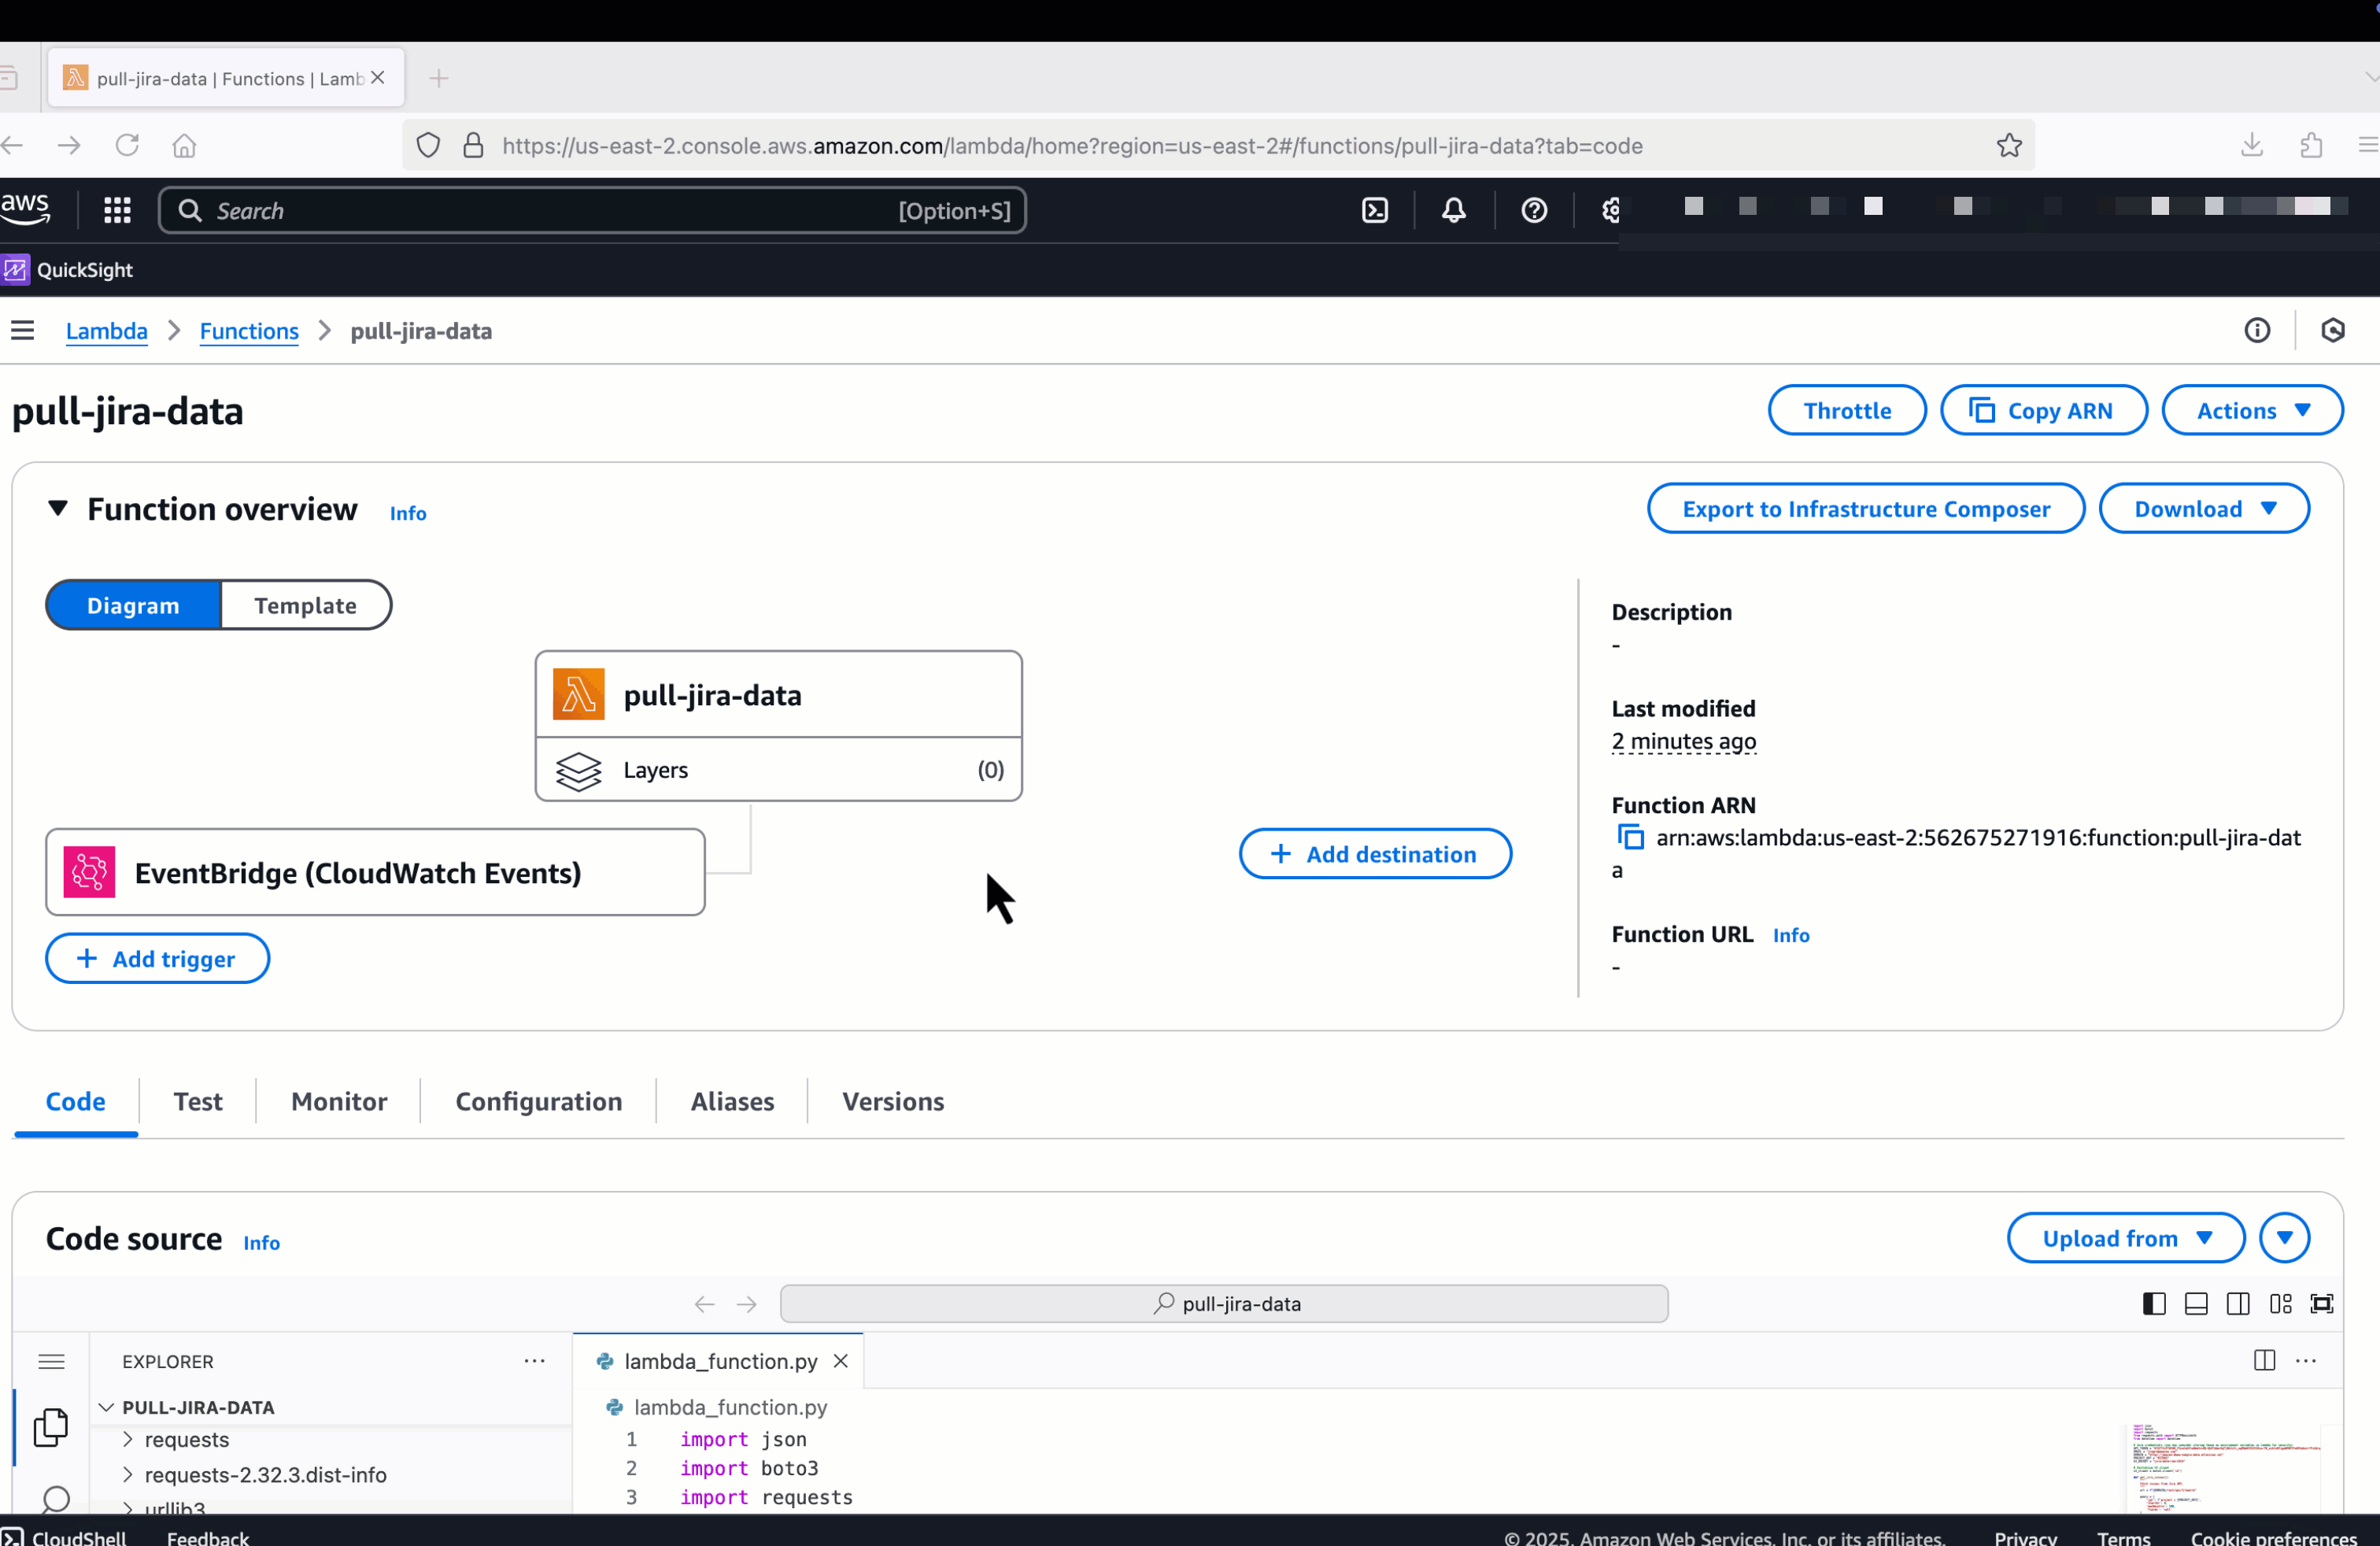Open the Monitor tab
Viewport: 2380px width, 1546px height.
tap(338, 1101)
